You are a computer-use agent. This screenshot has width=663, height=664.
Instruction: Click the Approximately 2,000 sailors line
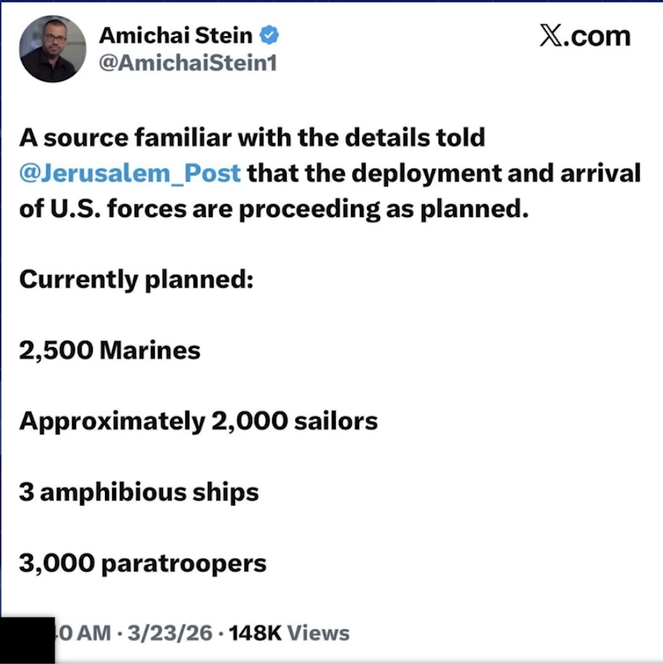click(x=198, y=420)
